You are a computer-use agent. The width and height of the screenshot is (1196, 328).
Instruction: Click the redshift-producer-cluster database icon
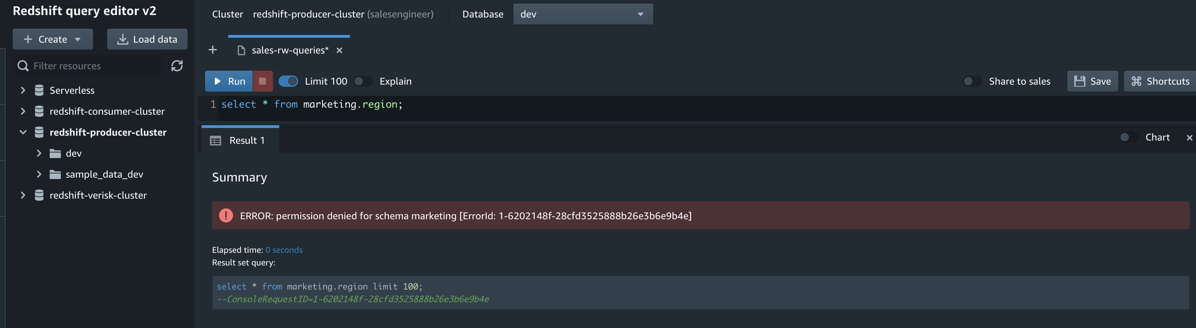click(39, 132)
